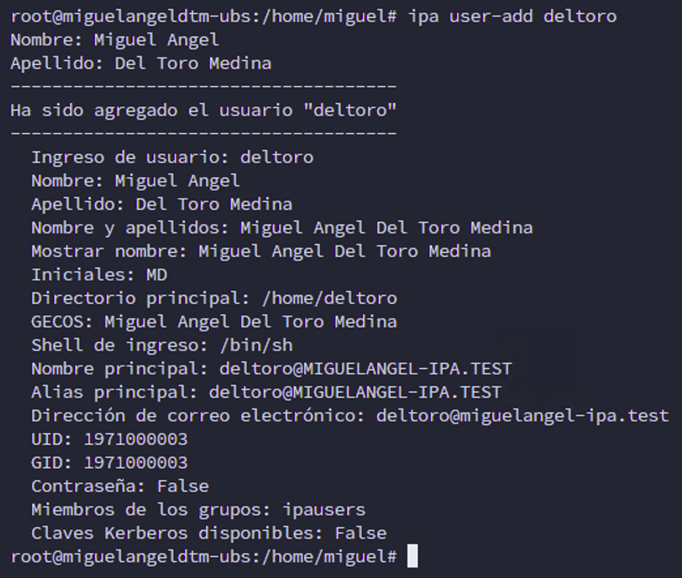Click the /bin/sh login shell value
Viewport: 682px width, 578px height.
pyautogui.click(x=256, y=345)
